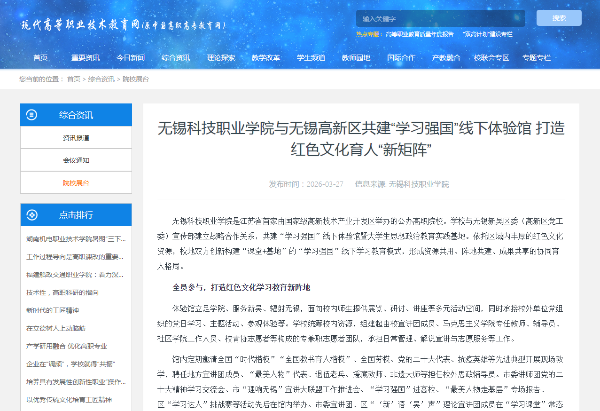Click 综合资讯 in the breadcrumb trail

(101, 79)
